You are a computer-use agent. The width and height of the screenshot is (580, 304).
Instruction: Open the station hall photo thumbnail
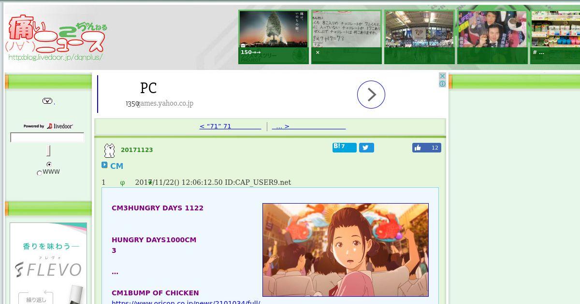pos(420,37)
